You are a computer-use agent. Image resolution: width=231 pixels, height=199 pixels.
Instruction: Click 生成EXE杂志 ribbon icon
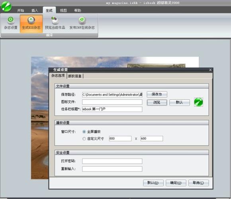[31, 23]
